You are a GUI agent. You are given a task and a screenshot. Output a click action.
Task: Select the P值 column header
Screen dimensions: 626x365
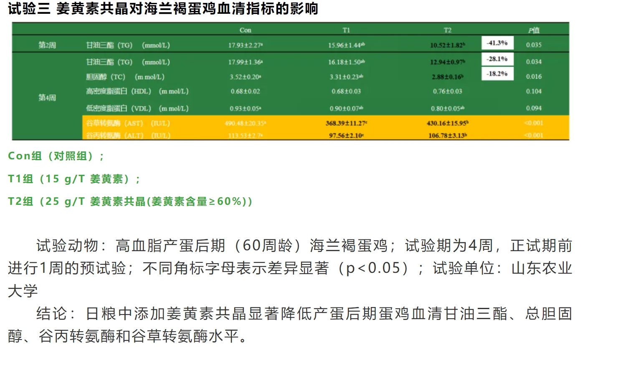click(x=533, y=30)
